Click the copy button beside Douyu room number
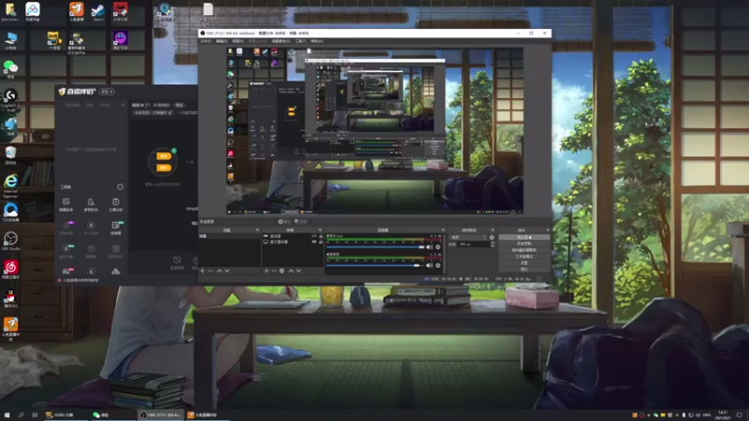Image resolution: width=749 pixels, height=421 pixels. coord(179,105)
